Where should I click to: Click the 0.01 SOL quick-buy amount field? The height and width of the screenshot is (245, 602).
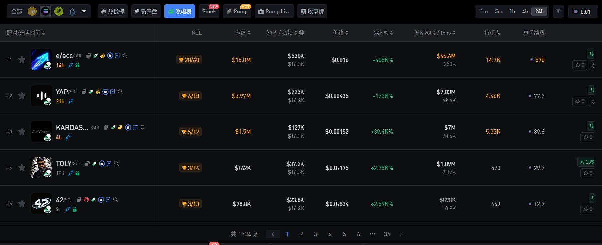coord(583,11)
